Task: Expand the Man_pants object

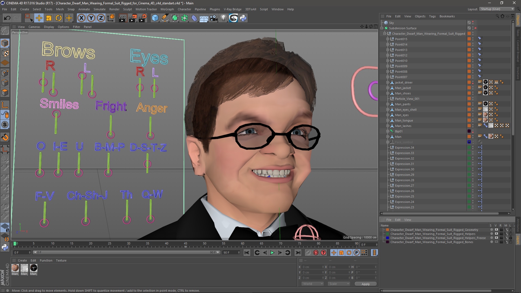Action: click(x=388, y=104)
